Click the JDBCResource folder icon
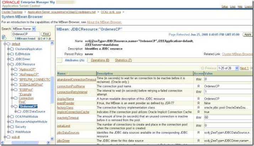Screen dimensions: 254x146 [x=12, y=64]
